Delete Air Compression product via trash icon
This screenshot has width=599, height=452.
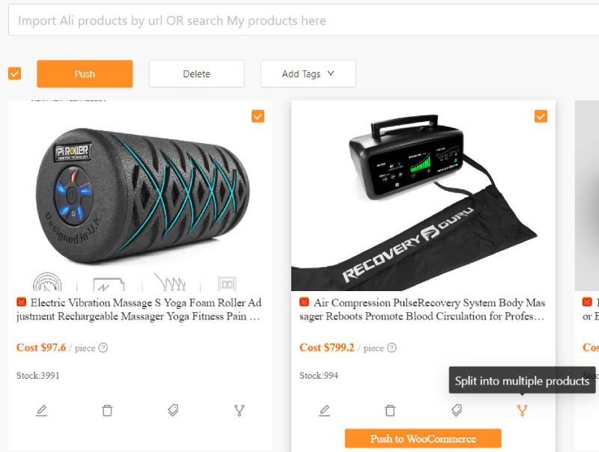pos(390,410)
